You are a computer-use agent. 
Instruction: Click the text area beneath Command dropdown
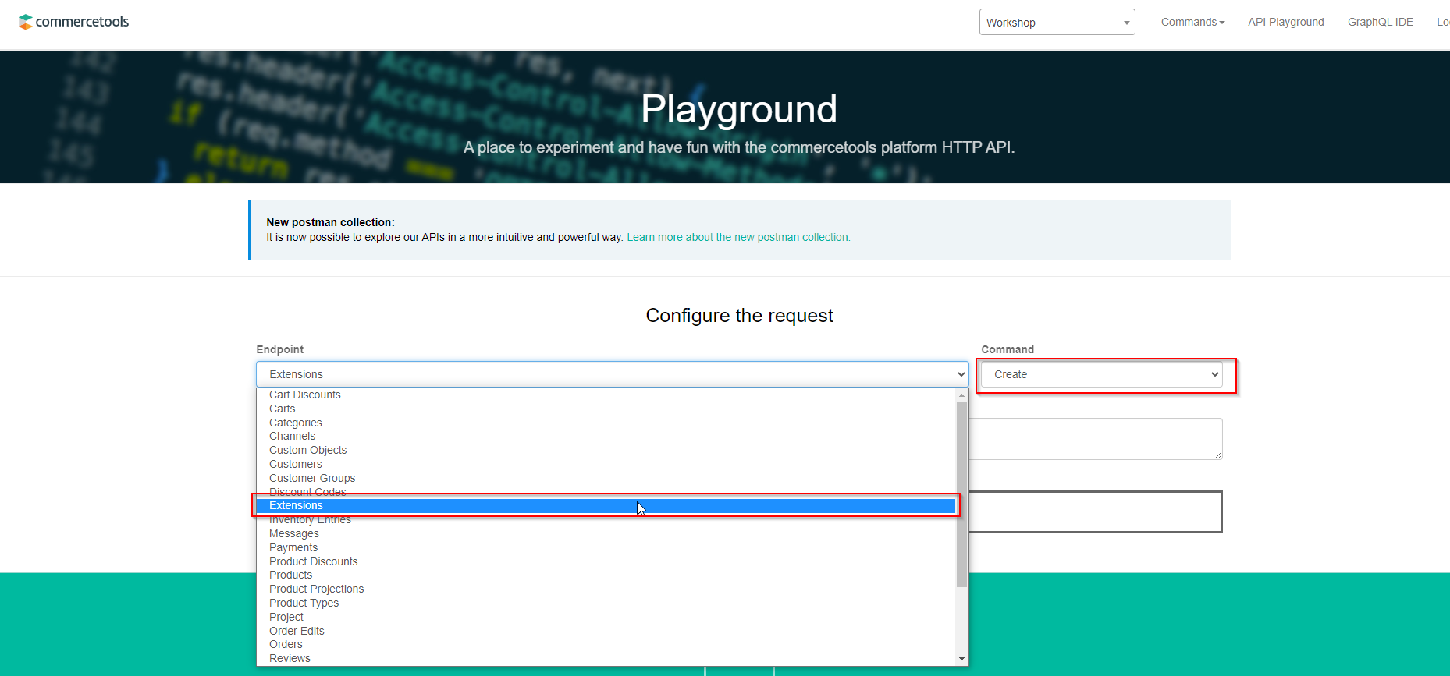1095,439
